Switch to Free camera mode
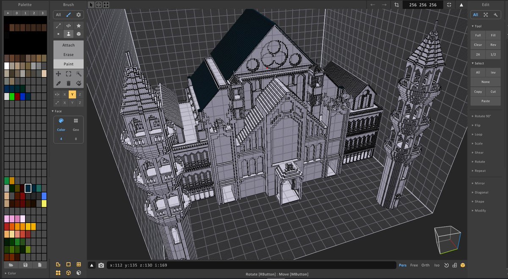 pos(414,265)
